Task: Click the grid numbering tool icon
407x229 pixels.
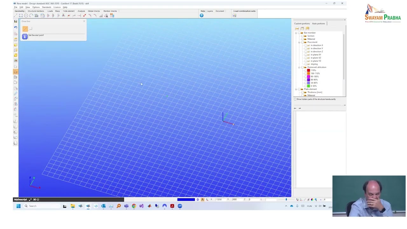Action: pyautogui.click(x=112, y=16)
